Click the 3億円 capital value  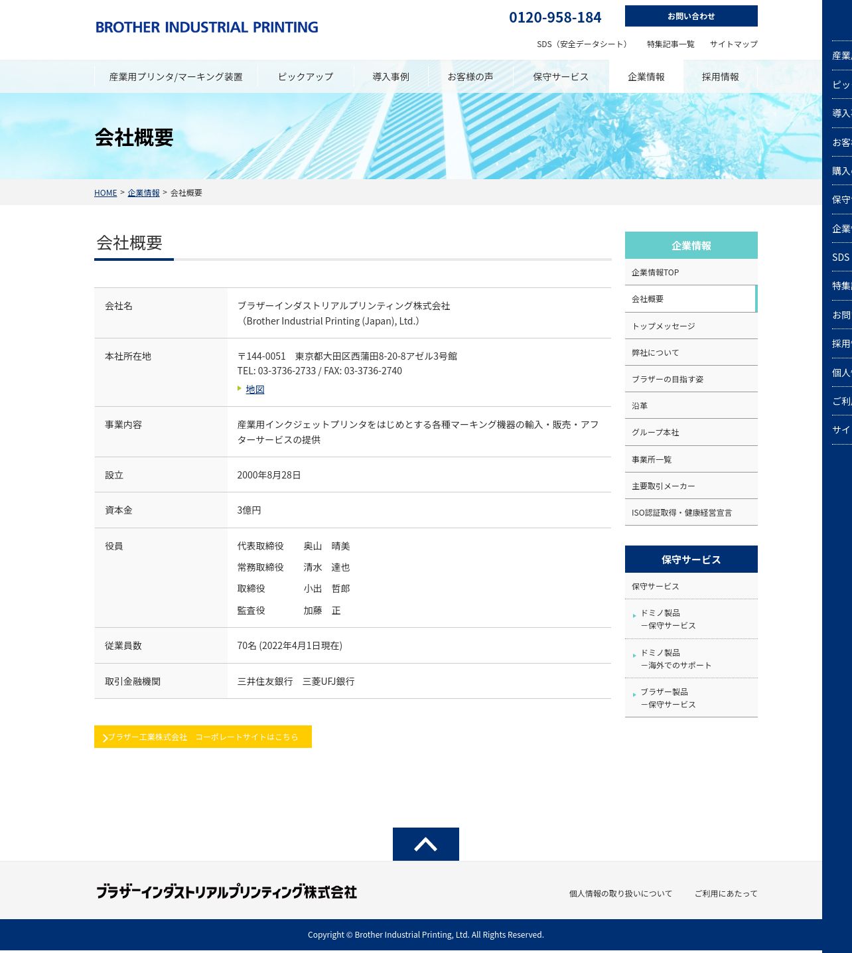249,510
